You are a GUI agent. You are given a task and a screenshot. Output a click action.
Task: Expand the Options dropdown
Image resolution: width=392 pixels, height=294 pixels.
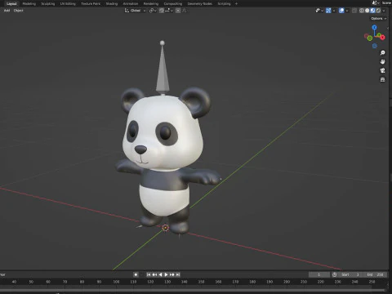pos(379,18)
